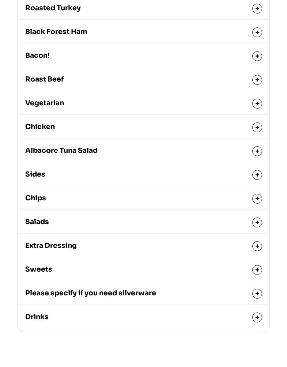This screenshot has height=367, width=287.
Task: Tap the plus icon next to Roast Beef
Action: click(257, 80)
